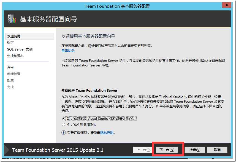236x162 pixels.
Task: Click the 下一步(N) button
Action: tap(167, 150)
